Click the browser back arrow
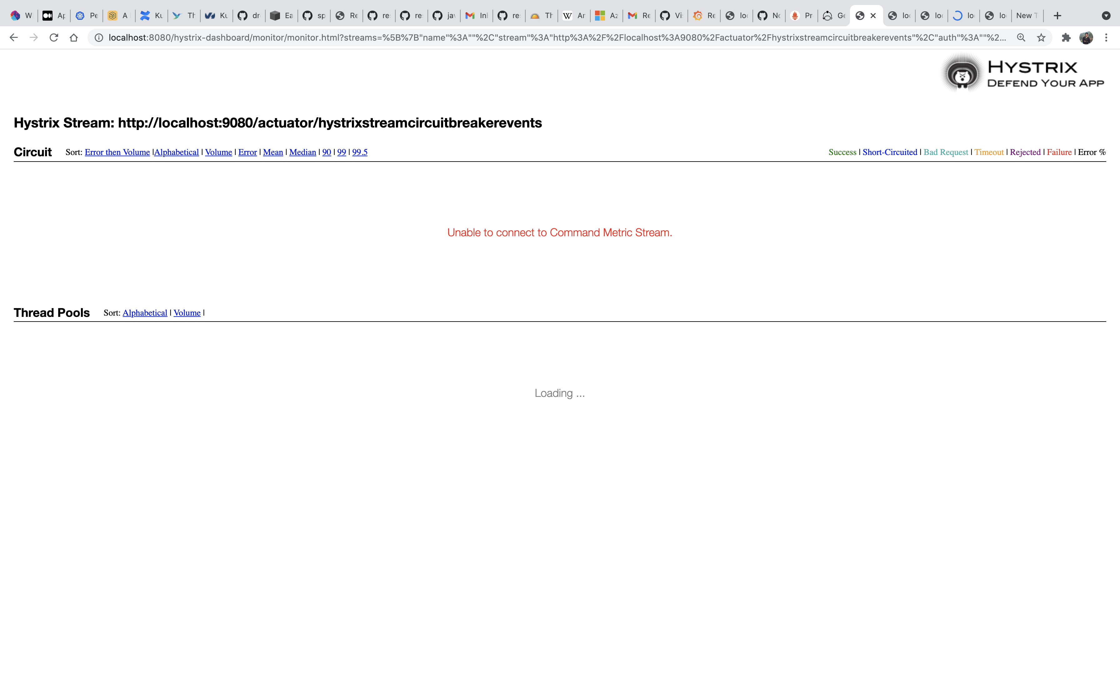 point(13,37)
